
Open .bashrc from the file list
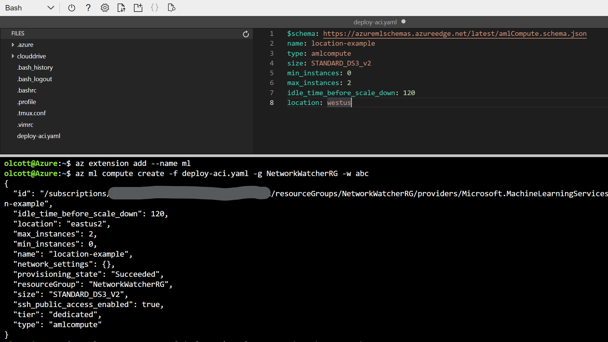27,90
